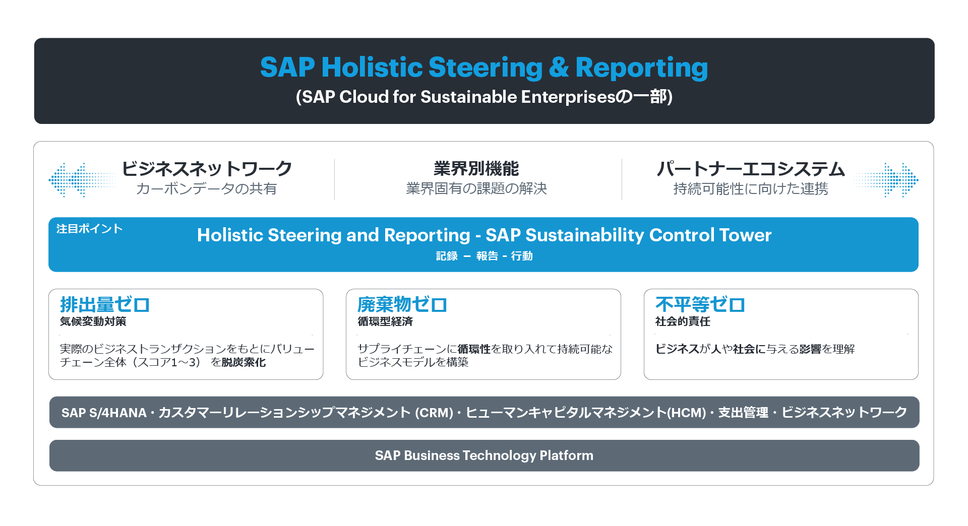Screen dimensions: 968x526
Task: Open the 廃棄物ゼロ card heading
Action: [402, 305]
